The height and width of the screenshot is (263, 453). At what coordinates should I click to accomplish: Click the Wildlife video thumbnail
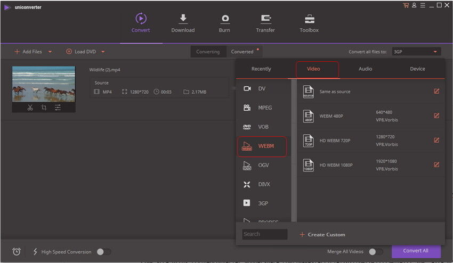pyautogui.click(x=44, y=84)
